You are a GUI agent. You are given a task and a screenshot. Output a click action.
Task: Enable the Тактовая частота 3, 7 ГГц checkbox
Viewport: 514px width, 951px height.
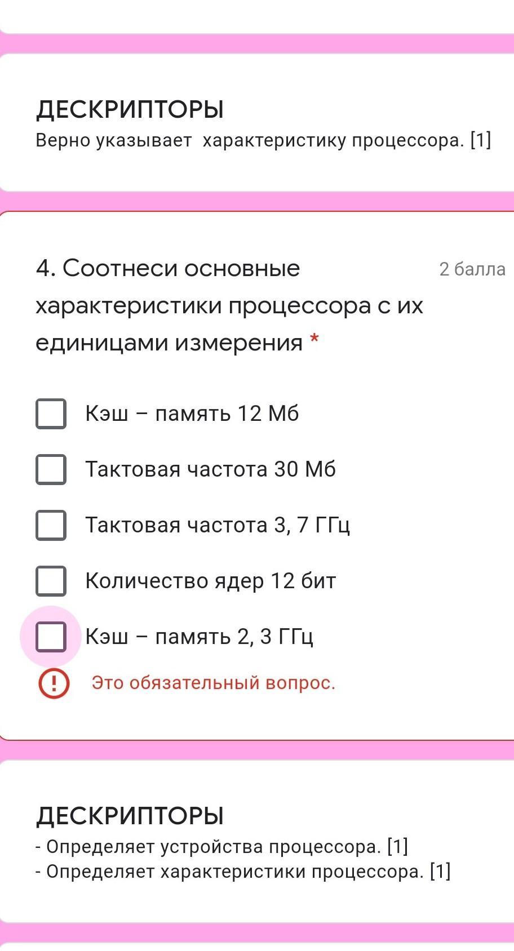(51, 525)
